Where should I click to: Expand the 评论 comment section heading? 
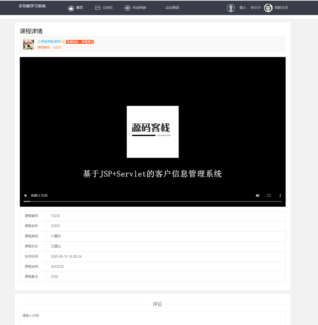(x=157, y=304)
